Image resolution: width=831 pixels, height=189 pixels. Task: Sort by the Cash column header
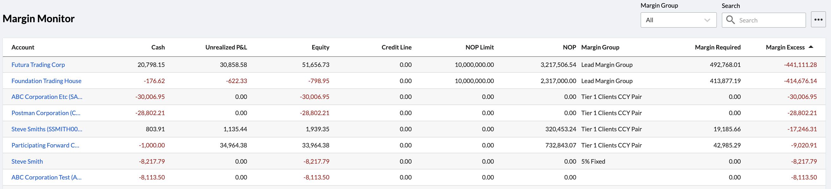158,48
